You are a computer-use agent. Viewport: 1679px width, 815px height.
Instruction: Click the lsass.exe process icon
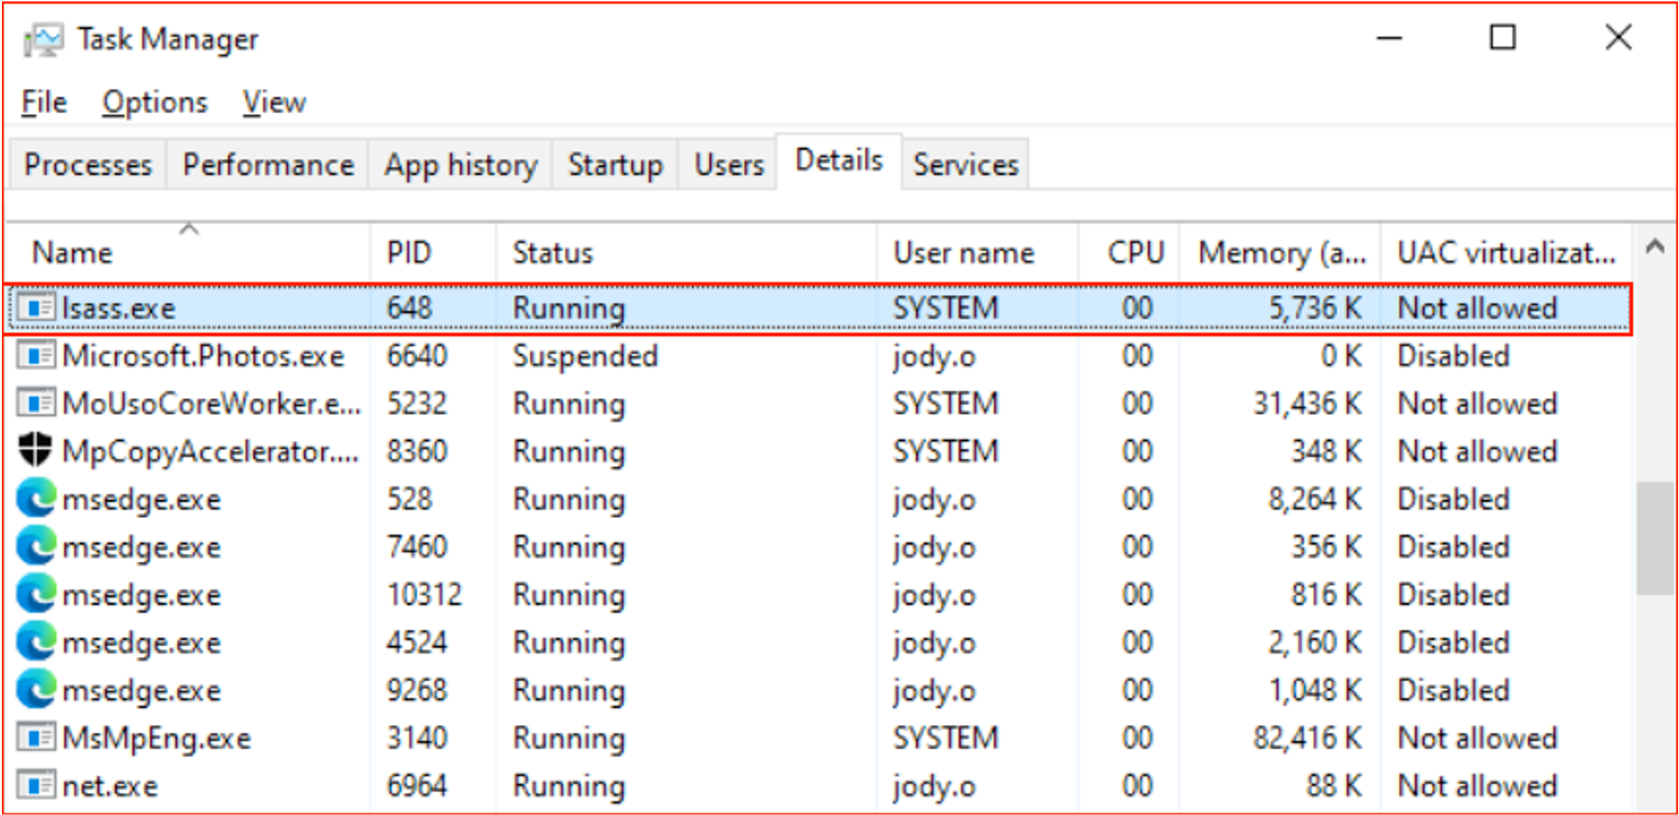[36, 307]
